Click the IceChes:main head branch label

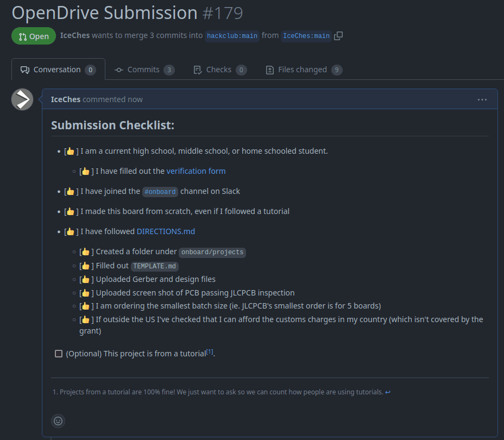[306, 36]
